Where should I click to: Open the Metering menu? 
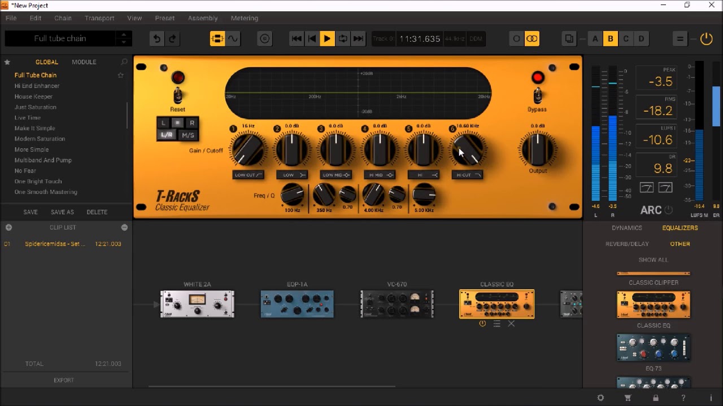[244, 18]
